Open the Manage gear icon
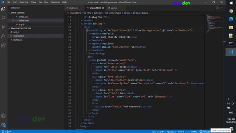236x133 pixels. point(3,125)
